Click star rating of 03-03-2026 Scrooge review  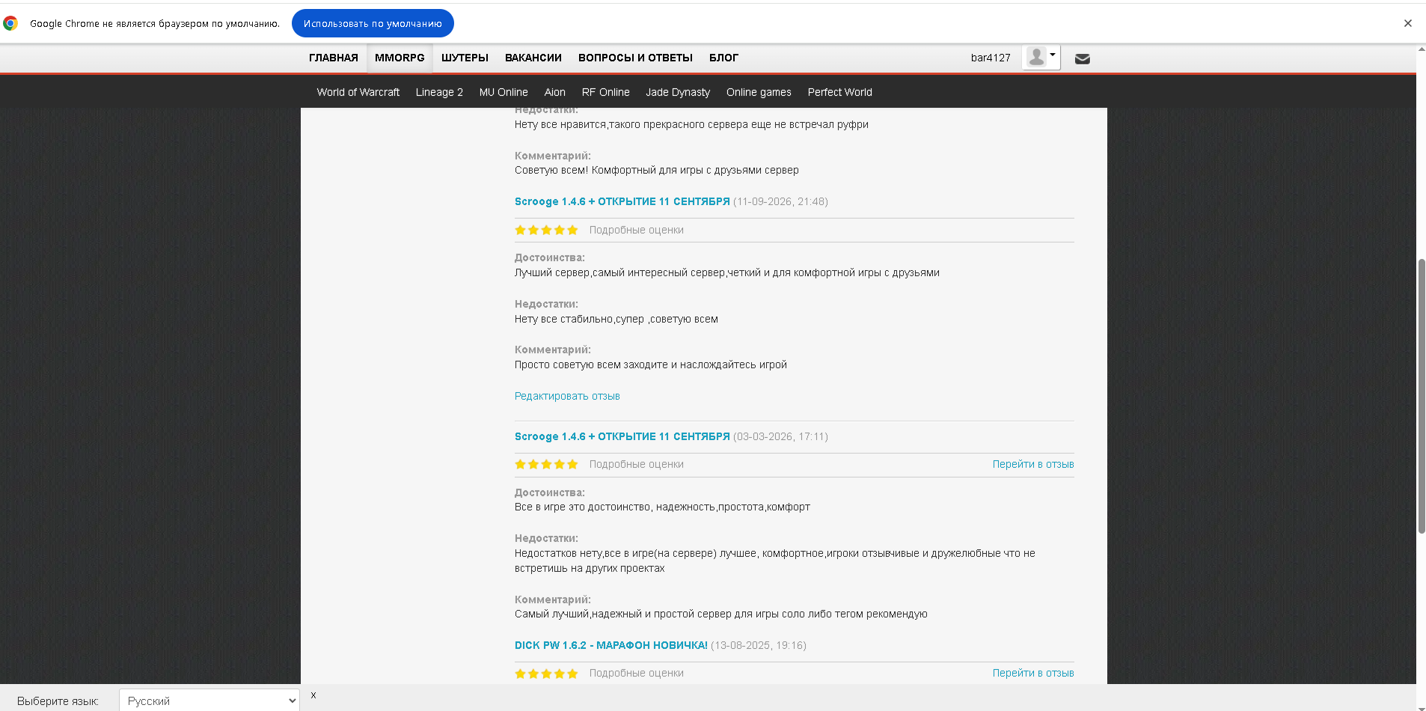coord(546,464)
